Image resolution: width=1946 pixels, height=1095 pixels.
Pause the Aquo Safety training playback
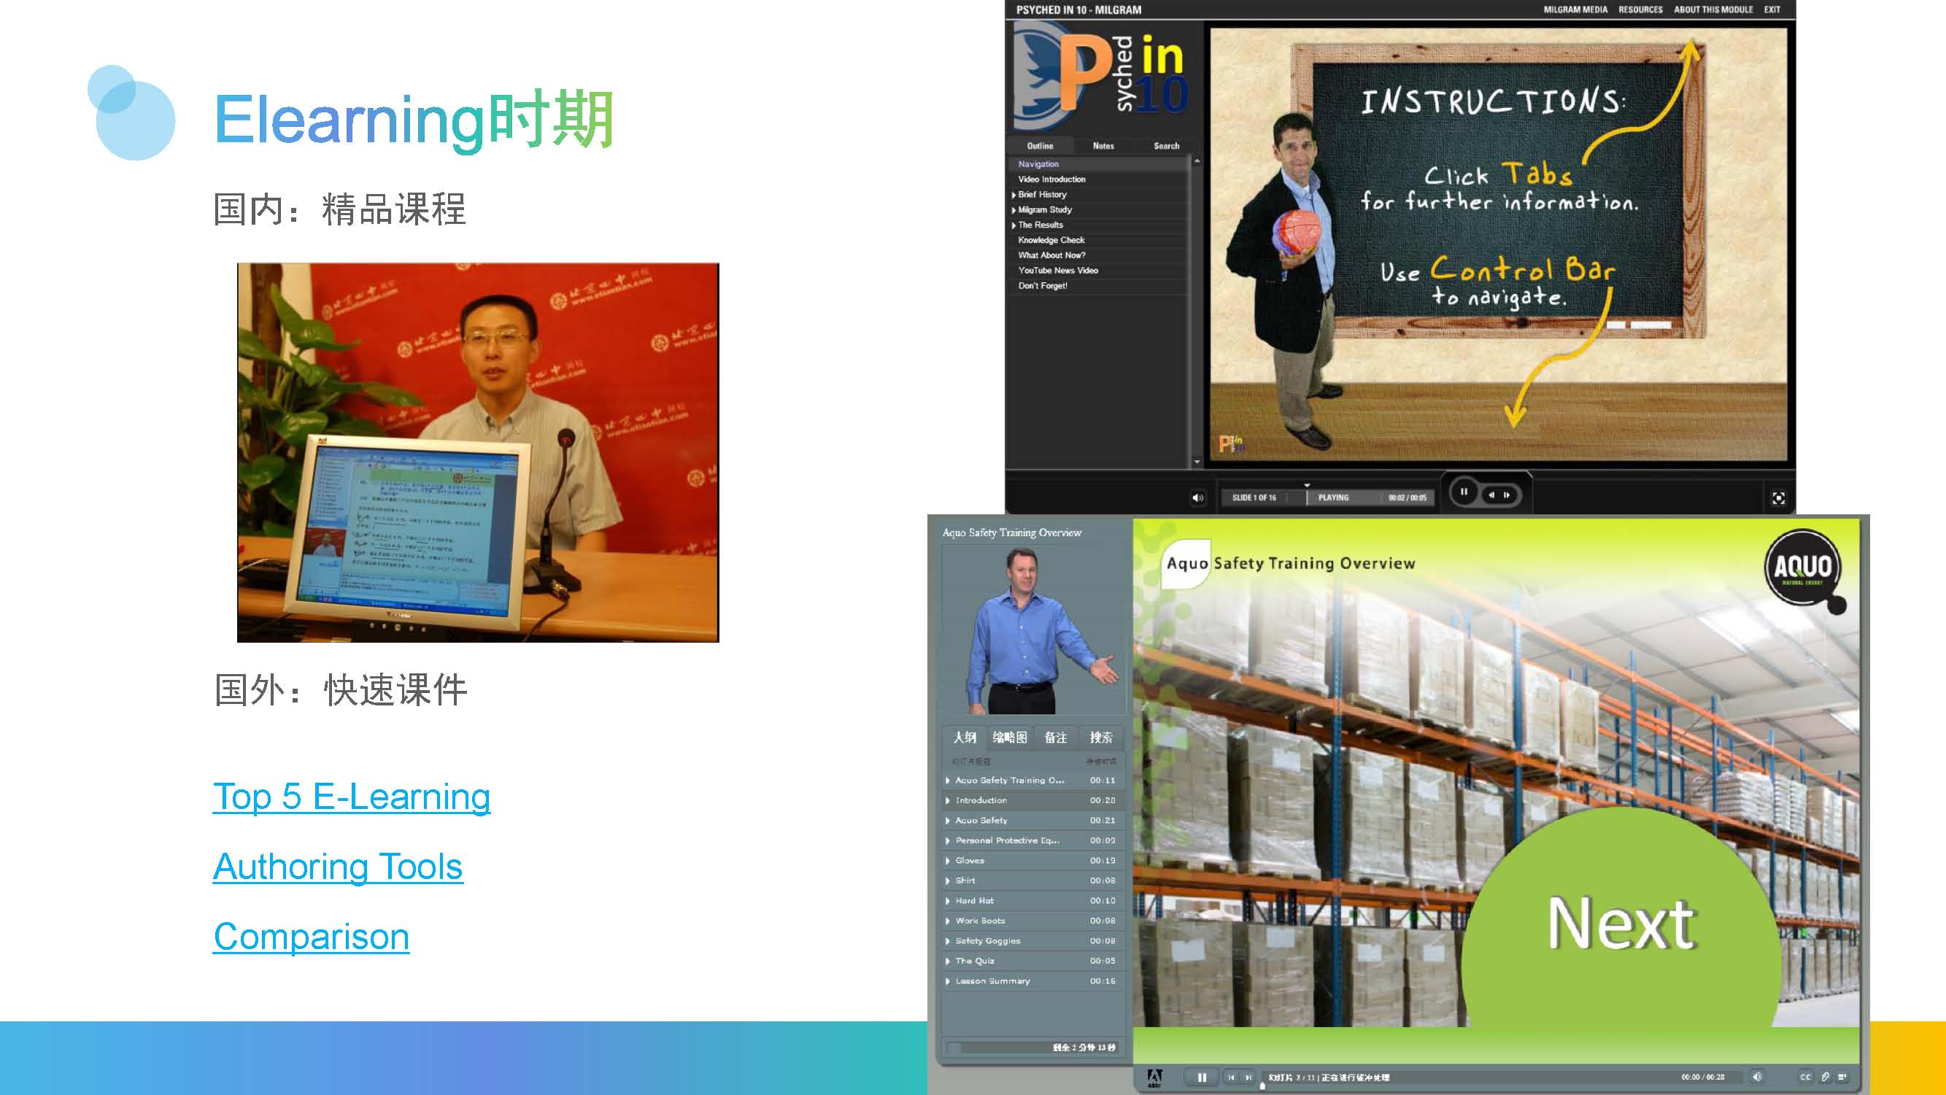pos(1202,1077)
